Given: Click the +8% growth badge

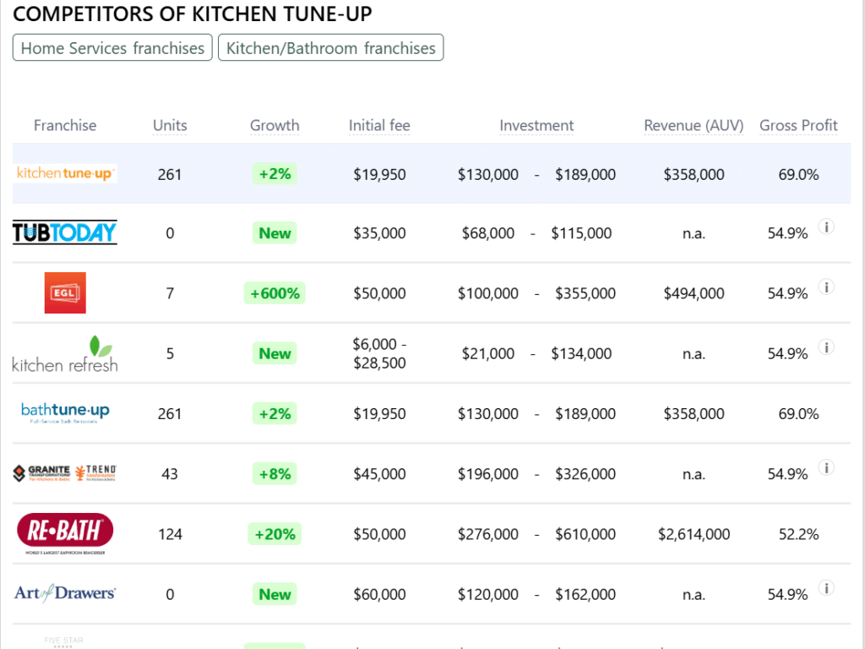Looking at the screenshot, I should [275, 473].
